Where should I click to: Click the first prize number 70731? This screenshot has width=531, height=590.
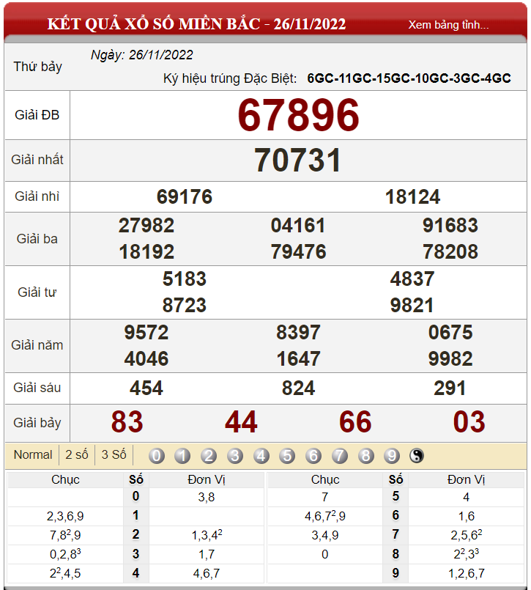[298, 160]
